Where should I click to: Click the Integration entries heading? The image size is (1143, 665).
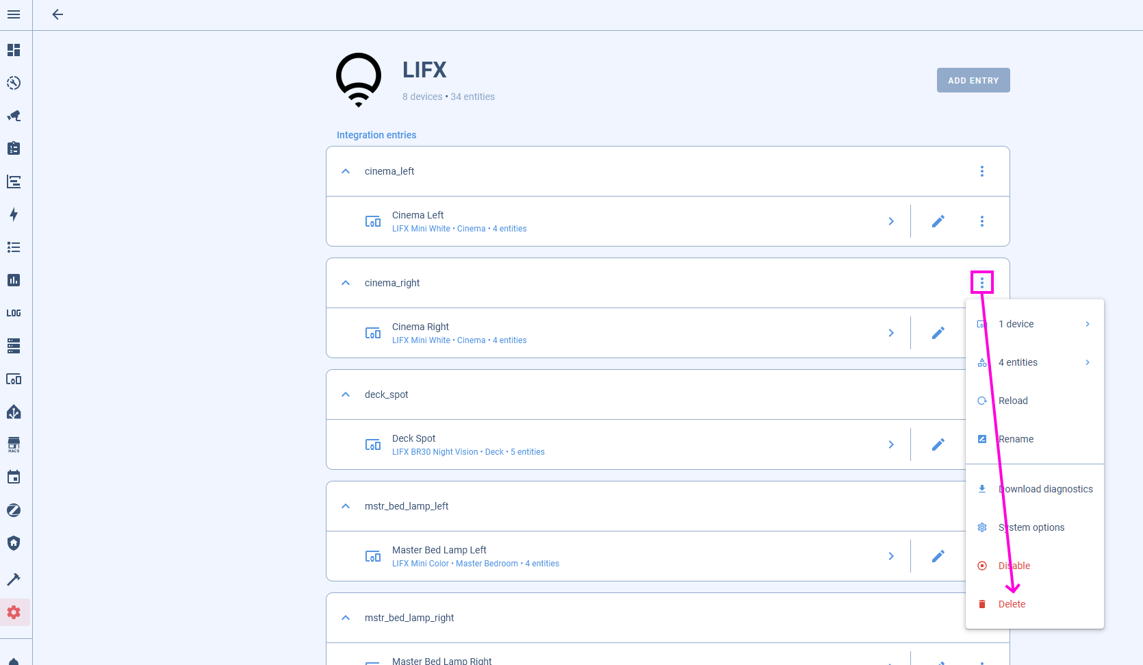pyautogui.click(x=376, y=135)
